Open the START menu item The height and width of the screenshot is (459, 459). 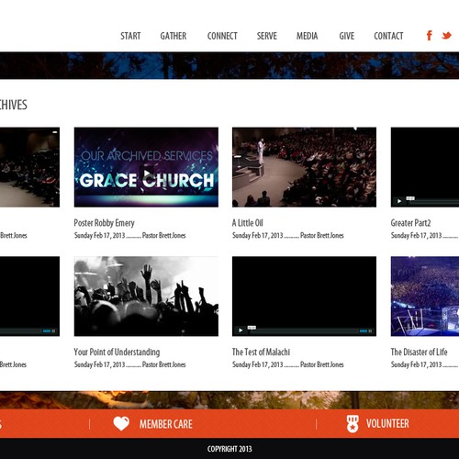click(130, 36)
